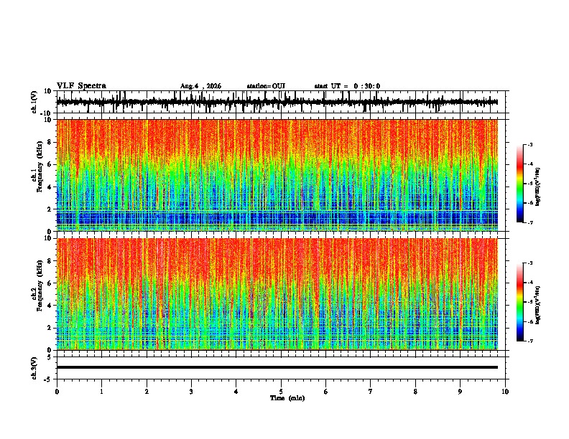The image size is (569, 439).
Task: Select the ch.2 colorbar log(PSD) label
Action: click(x=537, y=305)
